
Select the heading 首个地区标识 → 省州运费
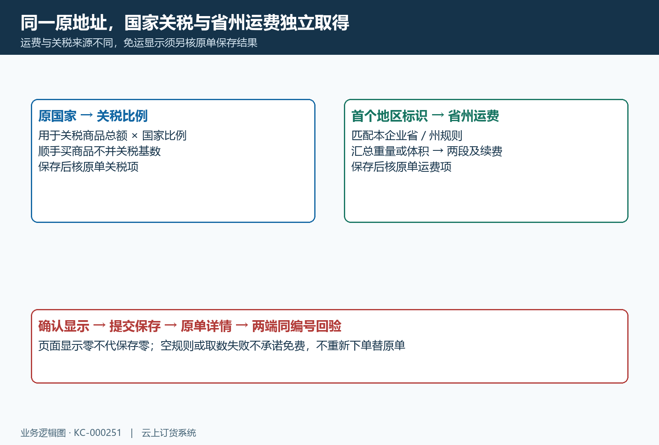425,116
